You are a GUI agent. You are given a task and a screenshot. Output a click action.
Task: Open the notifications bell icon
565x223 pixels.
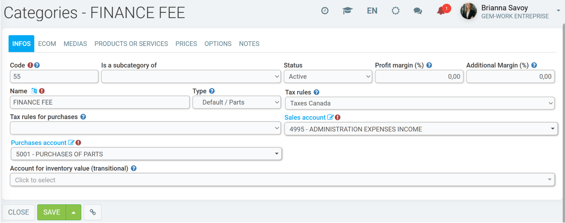pos(441,11)
